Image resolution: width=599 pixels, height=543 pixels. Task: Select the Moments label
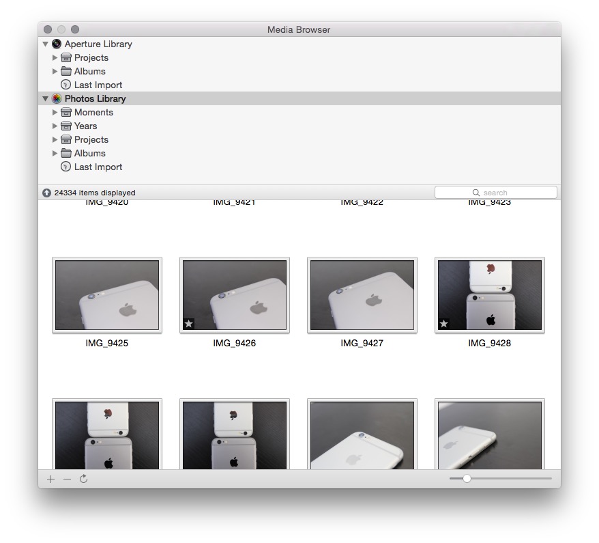click(93, 113)
